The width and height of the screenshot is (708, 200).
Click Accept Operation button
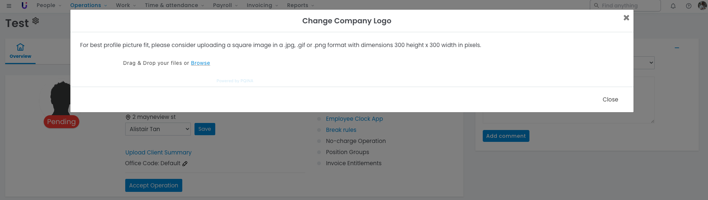point(153,186)
